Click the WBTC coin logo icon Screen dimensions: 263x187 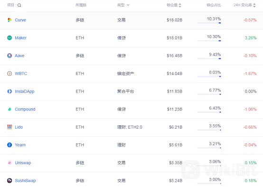pyautogui.click(x=9, y=74)
